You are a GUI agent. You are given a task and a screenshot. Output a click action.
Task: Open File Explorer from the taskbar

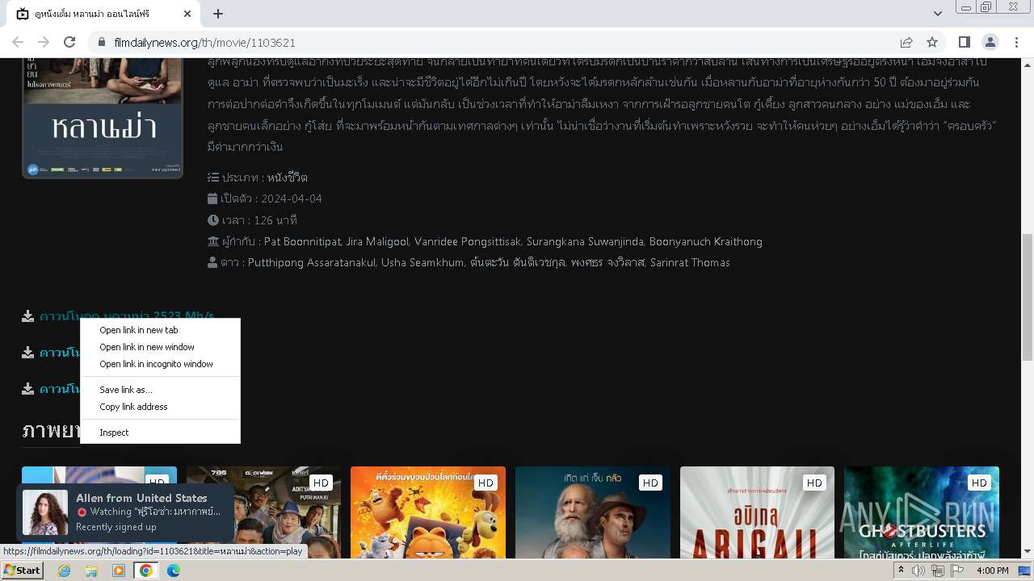tap(91, 571)
